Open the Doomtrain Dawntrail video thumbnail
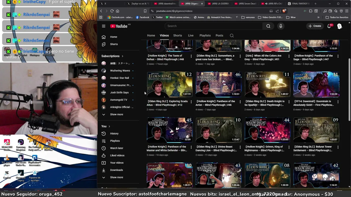 (x=316, y=85)
